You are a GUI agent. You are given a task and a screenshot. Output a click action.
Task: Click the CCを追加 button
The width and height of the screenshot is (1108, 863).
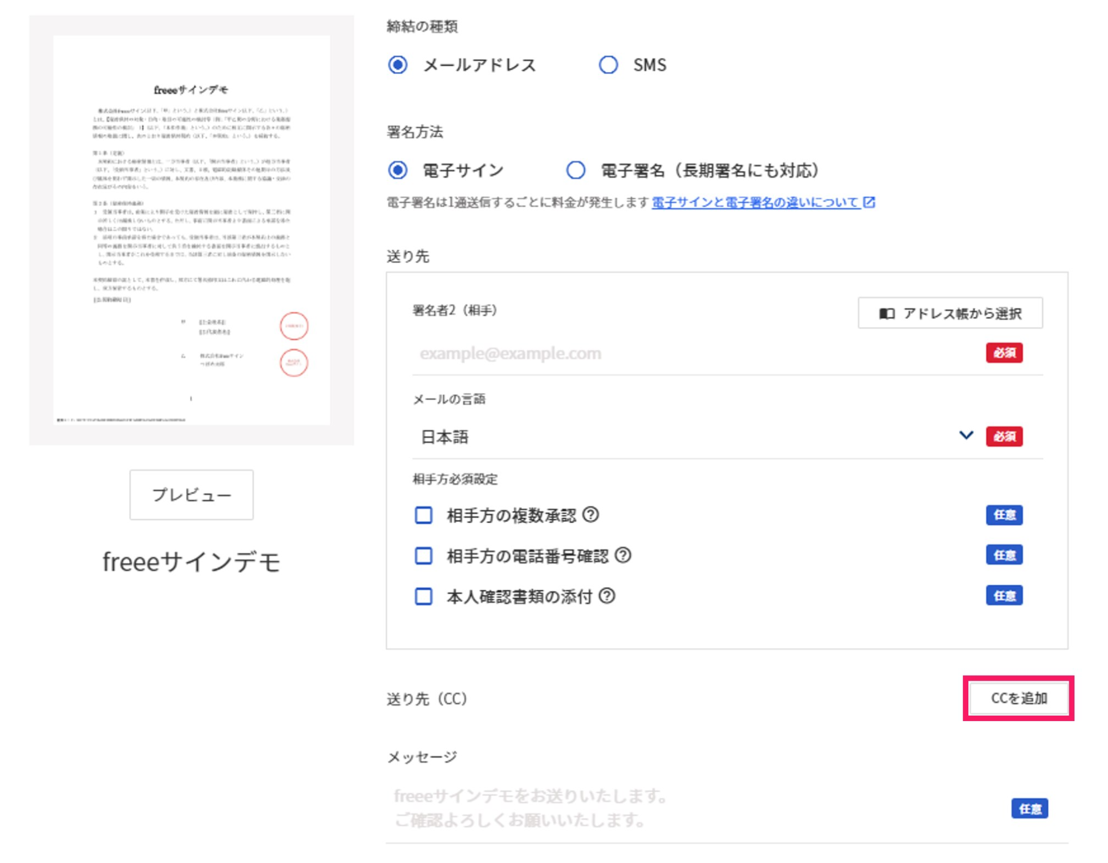coord(1019,698)
